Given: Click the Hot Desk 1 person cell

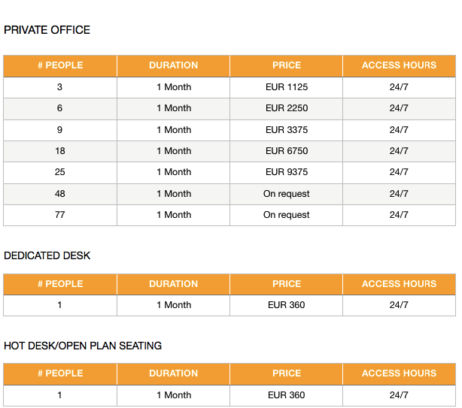Looking at the screenshot, I should pyautogui.click(x=59, y=395).
